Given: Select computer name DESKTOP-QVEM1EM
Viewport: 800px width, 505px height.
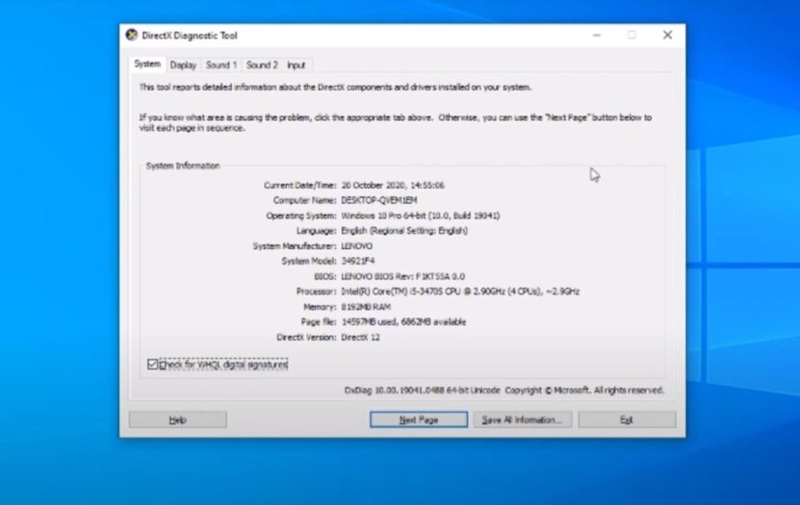Looking at the screenshot, I should click(378, 200).
